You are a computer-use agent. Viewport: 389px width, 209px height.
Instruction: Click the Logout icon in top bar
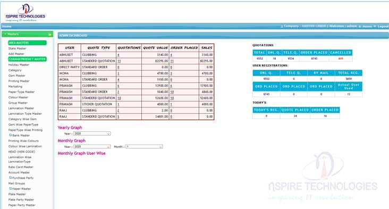pos(375,26)
